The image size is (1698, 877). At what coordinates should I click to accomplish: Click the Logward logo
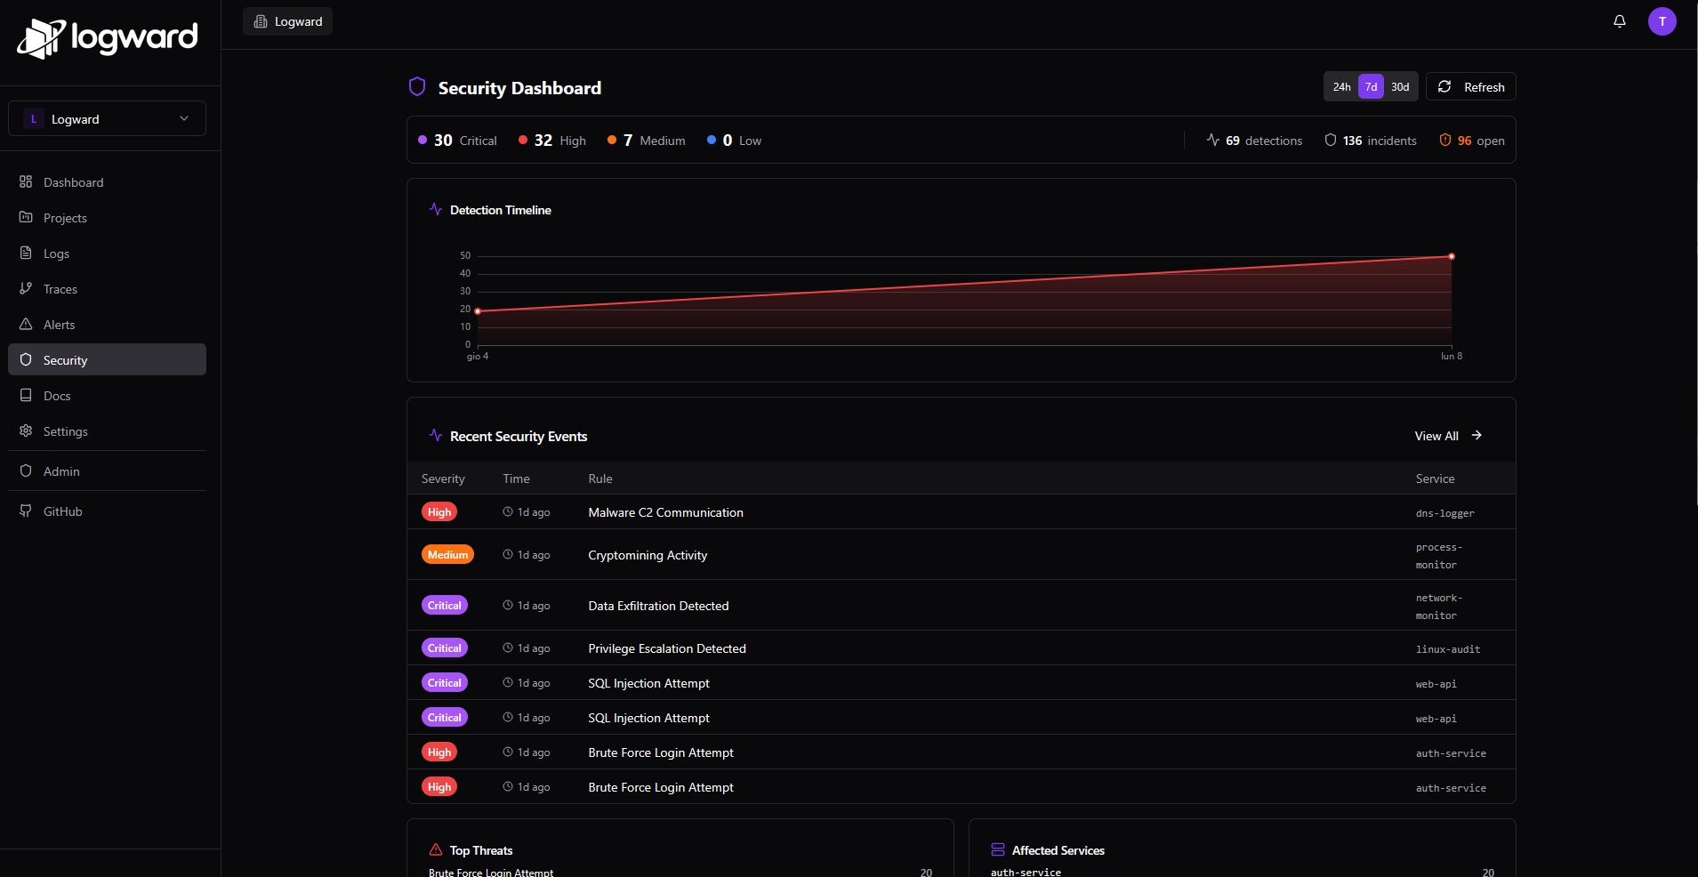(x=107, y=37)
